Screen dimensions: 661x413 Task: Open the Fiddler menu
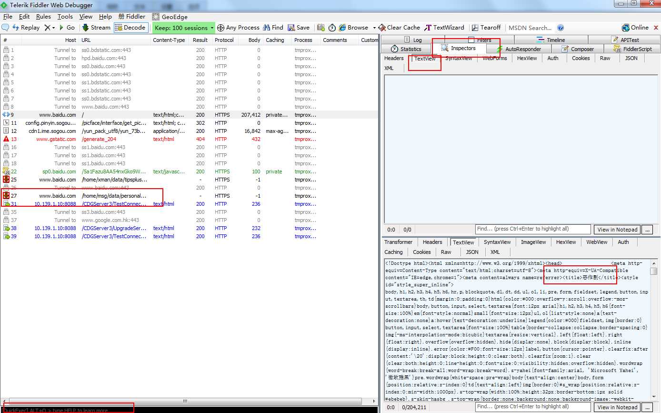(131, 17)
